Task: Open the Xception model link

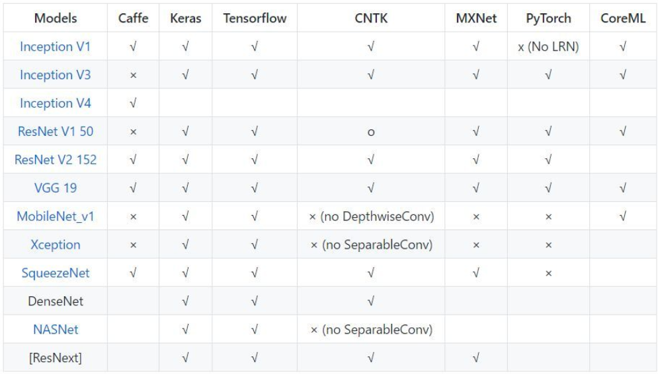Action: coord(56,244)
